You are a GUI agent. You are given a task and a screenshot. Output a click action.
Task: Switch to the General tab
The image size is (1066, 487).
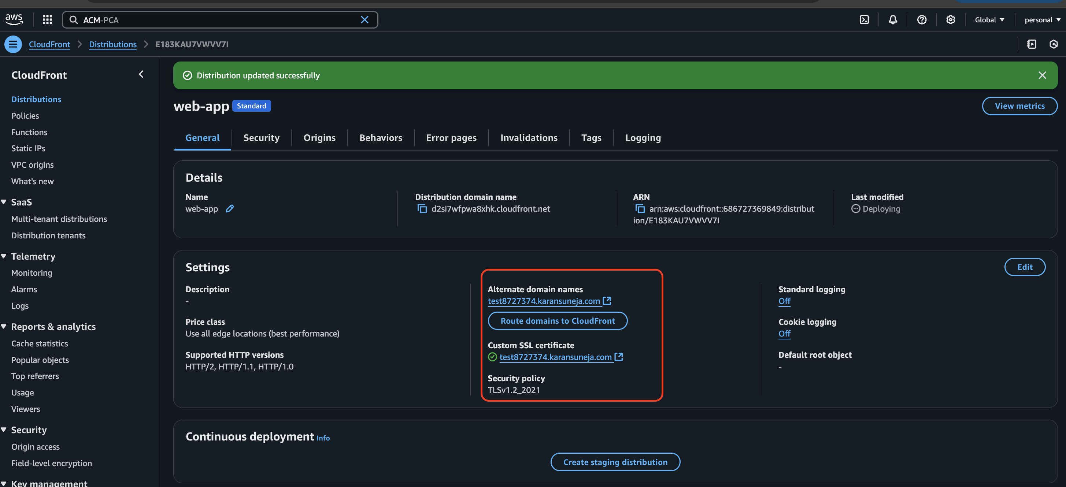click(202, 138)
